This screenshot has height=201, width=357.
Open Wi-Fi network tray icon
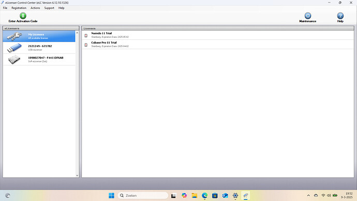coord(323,195)
